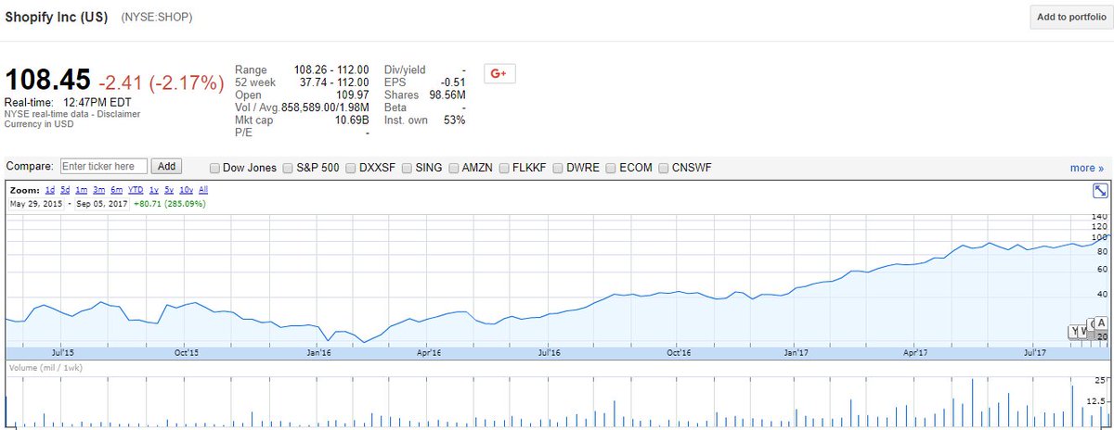Select the 6m zoom range
The image size is (1114, 430).
117,190
